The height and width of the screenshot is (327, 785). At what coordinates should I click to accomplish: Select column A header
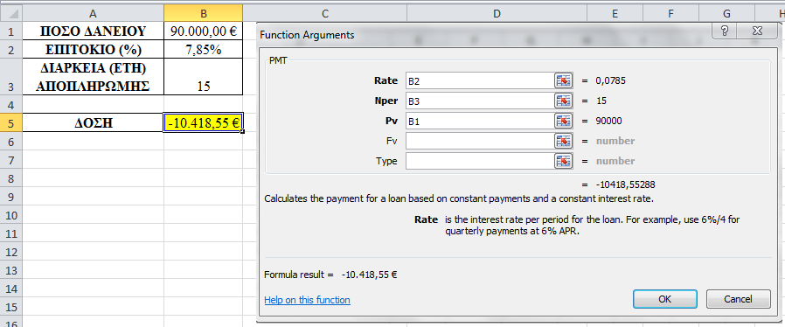(94, 13)
